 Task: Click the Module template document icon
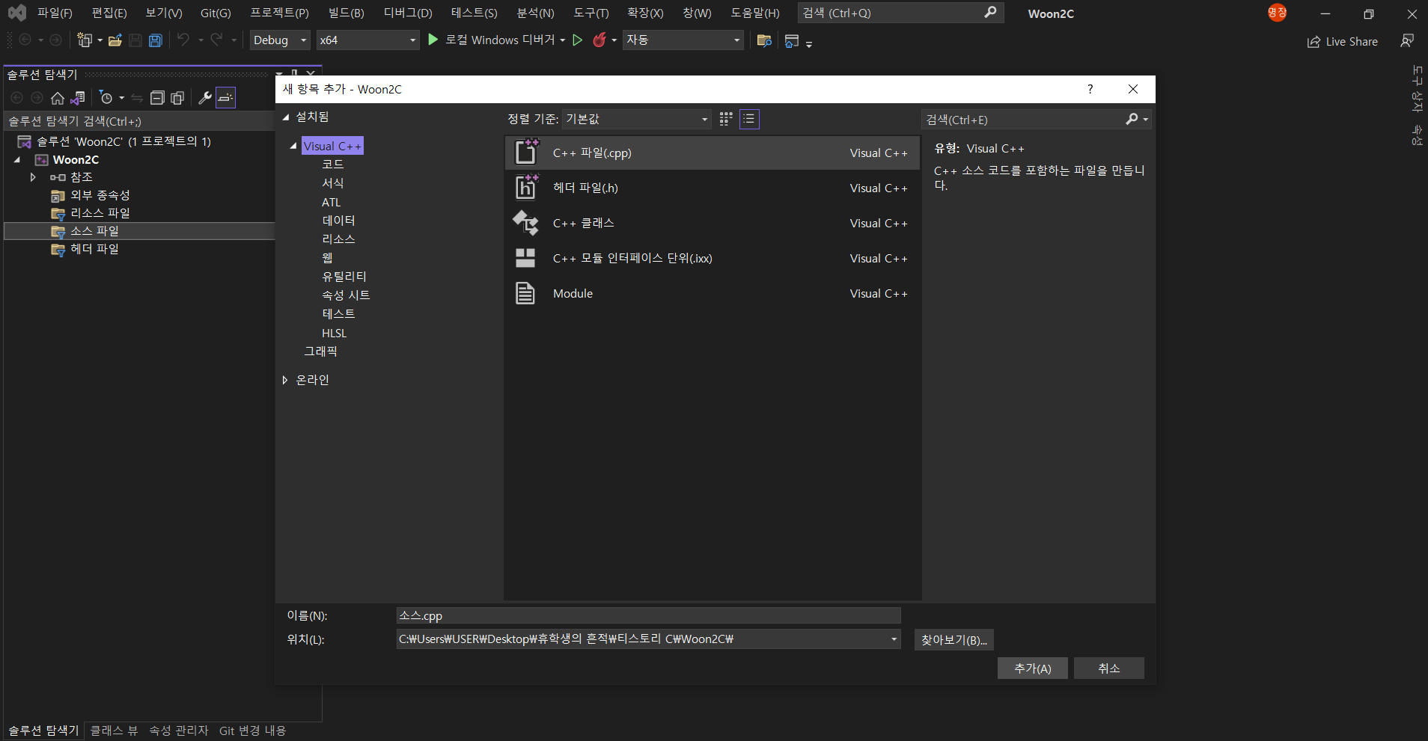tap(525, 293)
